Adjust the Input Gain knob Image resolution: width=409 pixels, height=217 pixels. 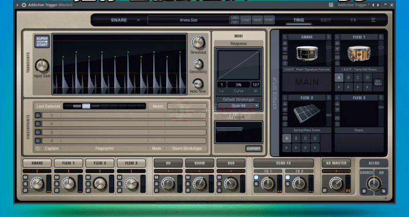[42, 66]
